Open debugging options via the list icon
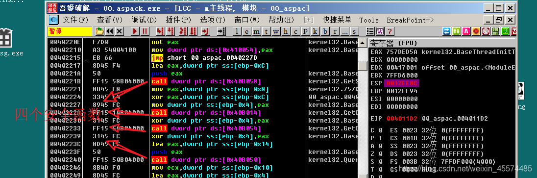Screen dimensions: 537x178 [370, 31]
